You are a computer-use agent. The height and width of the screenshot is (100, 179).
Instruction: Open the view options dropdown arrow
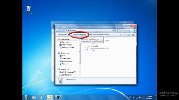[x=124, y=35]
